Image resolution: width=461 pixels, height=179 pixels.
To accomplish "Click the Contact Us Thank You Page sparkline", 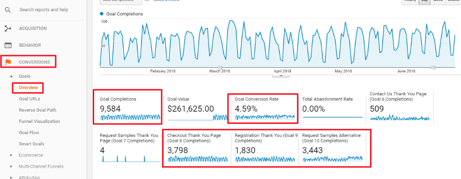I will click(x=400, y=118).
